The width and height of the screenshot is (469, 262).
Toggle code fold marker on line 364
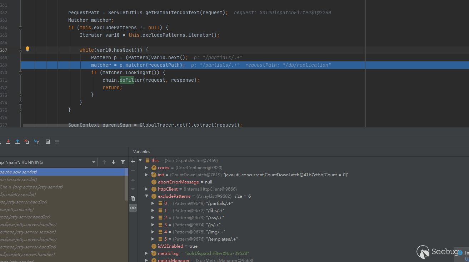coord(20,28)
